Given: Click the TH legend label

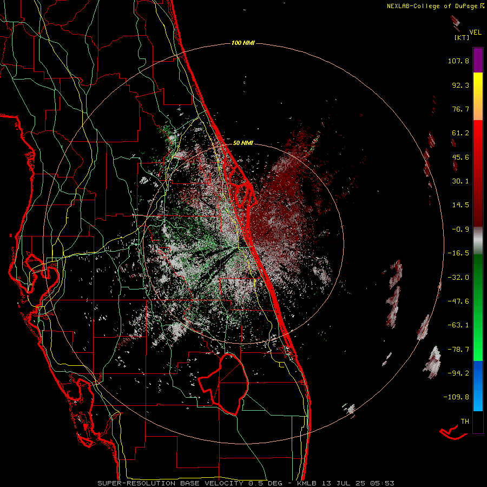Looking at the screenshot, I should [x=465, y=422].
